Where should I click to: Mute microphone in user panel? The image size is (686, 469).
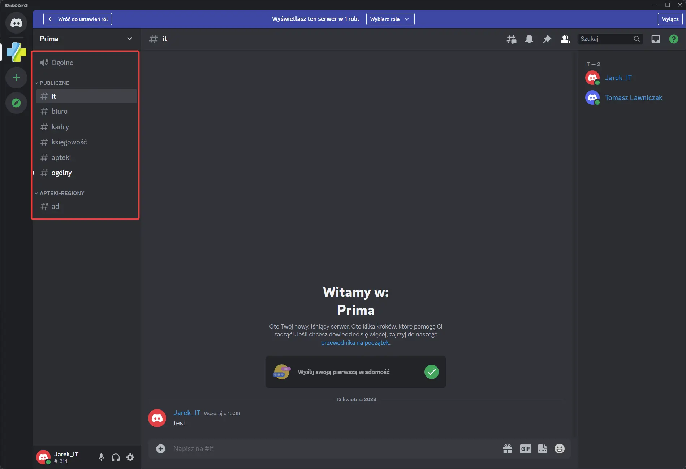tap(101, 457)
